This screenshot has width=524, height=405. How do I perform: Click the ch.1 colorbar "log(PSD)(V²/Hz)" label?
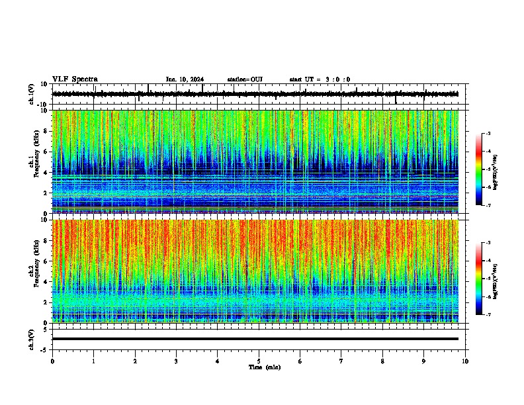496,172
